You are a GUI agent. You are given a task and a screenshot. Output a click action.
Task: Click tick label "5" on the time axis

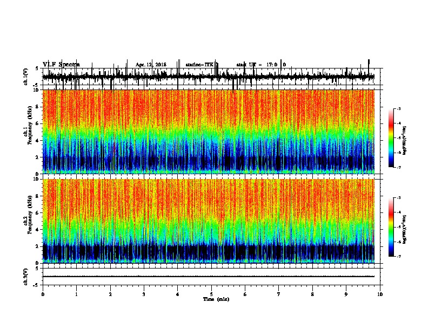click(211, 294)
